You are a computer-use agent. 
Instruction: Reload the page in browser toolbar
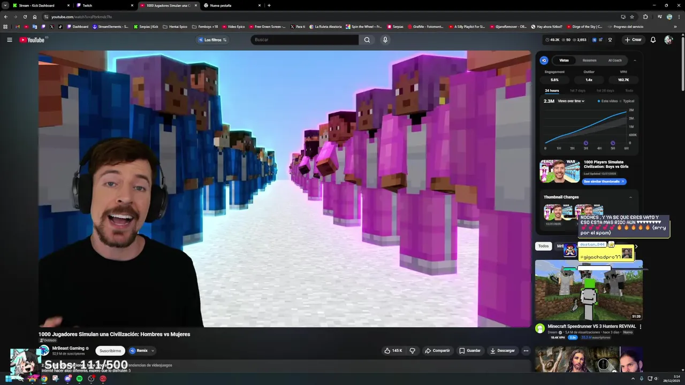coord(25,17)
